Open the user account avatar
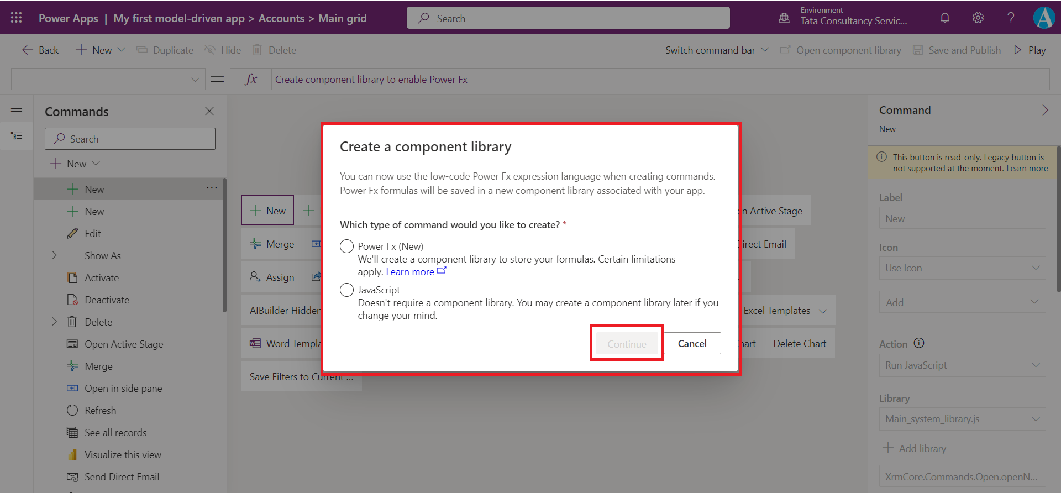 1044,18
